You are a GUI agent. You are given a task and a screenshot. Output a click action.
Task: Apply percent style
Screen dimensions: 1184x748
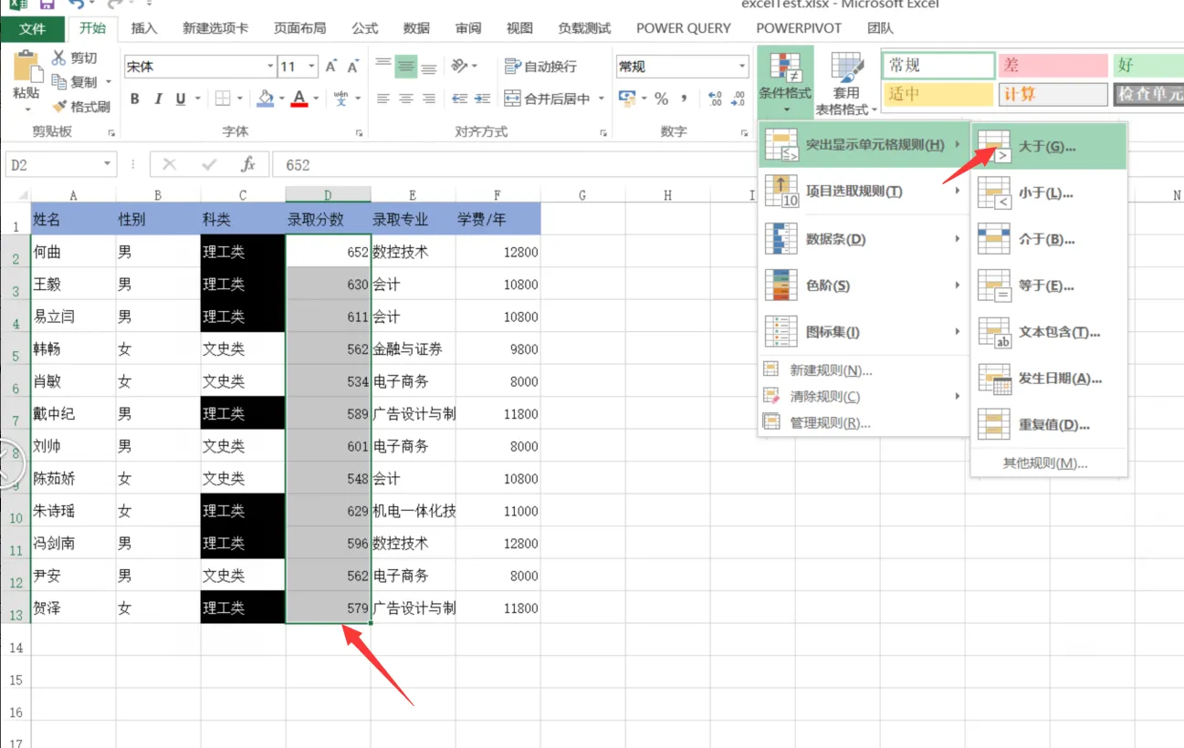tap(661, 99)
